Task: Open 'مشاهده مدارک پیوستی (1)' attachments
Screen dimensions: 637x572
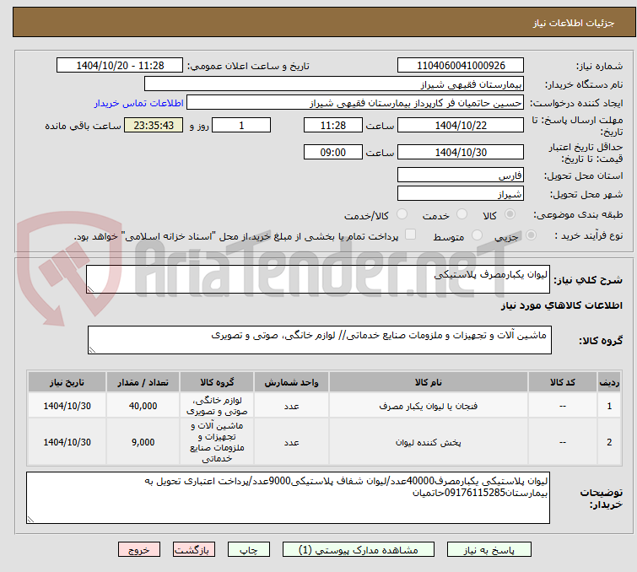Action: pos(359,550)
